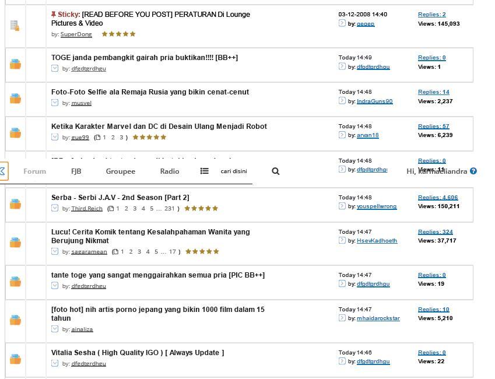The width and height of the screenshot is (495, 379).
Task: Open the list menu icon beside Radio
Action: click(x=204, y=171)
